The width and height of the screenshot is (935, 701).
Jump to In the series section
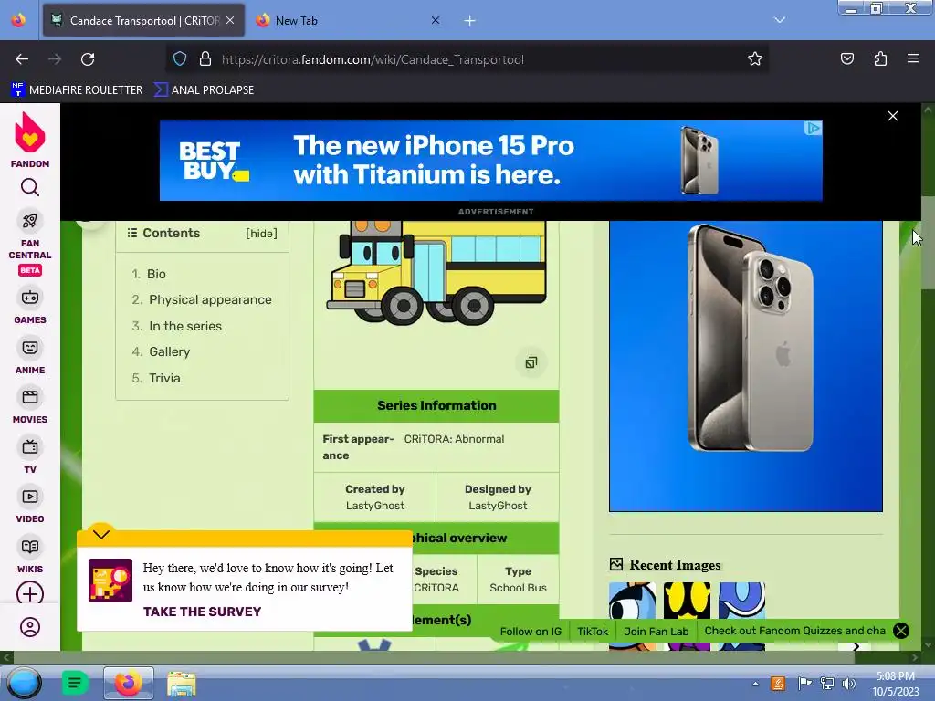[x=184, y=326]
